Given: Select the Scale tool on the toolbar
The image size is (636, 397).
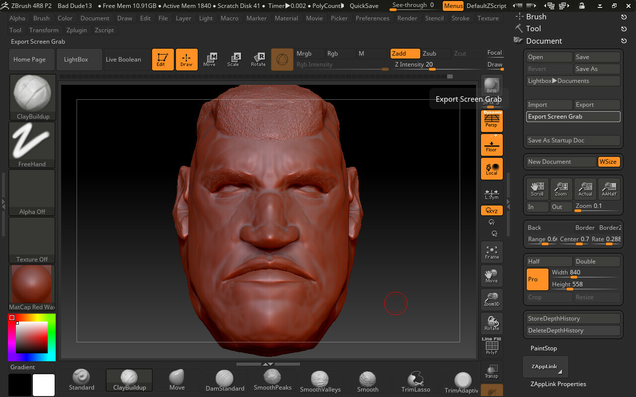Looking at the screenshot, I should click(x=234, y=59).
